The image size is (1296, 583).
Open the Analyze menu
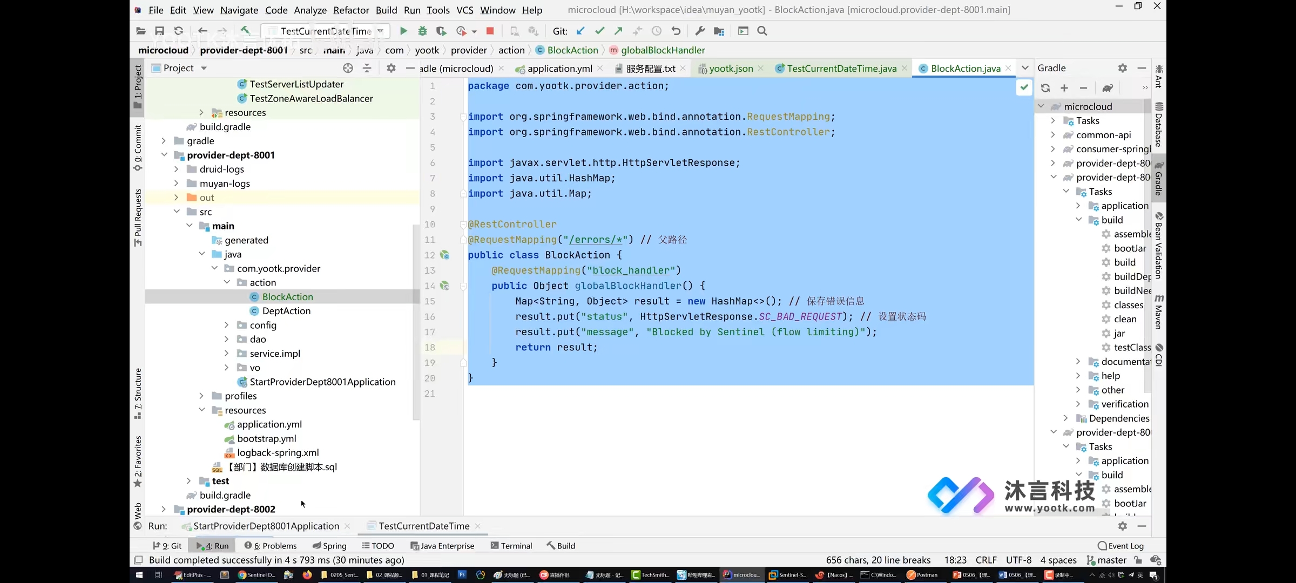coord(310,10)
